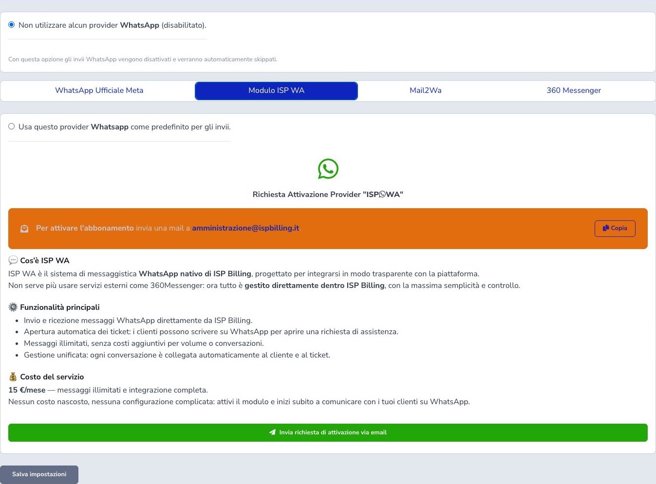This screenshot has height=484, width=656.
Task: Open the Mail2Wa tab
Action: click(426, 90)
